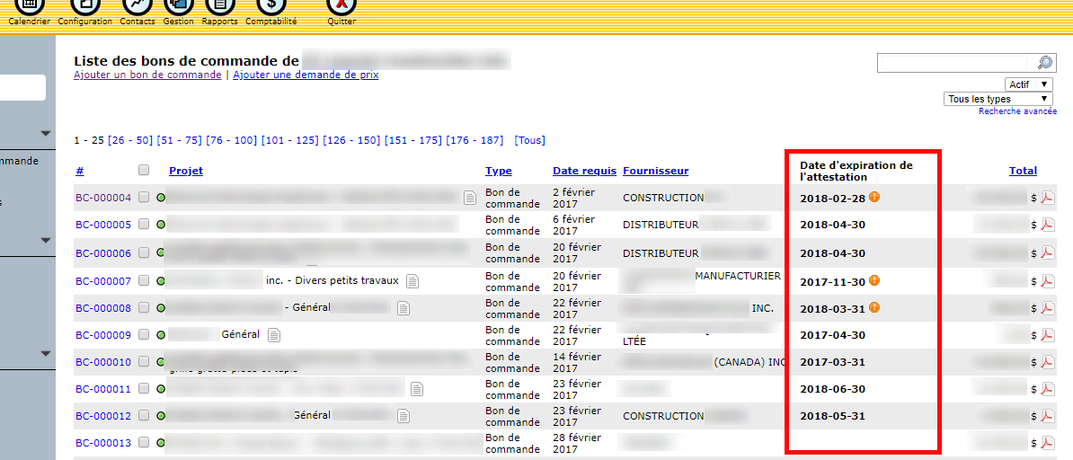Open note icon in BC-000007 row

click(x=412, y=281)
